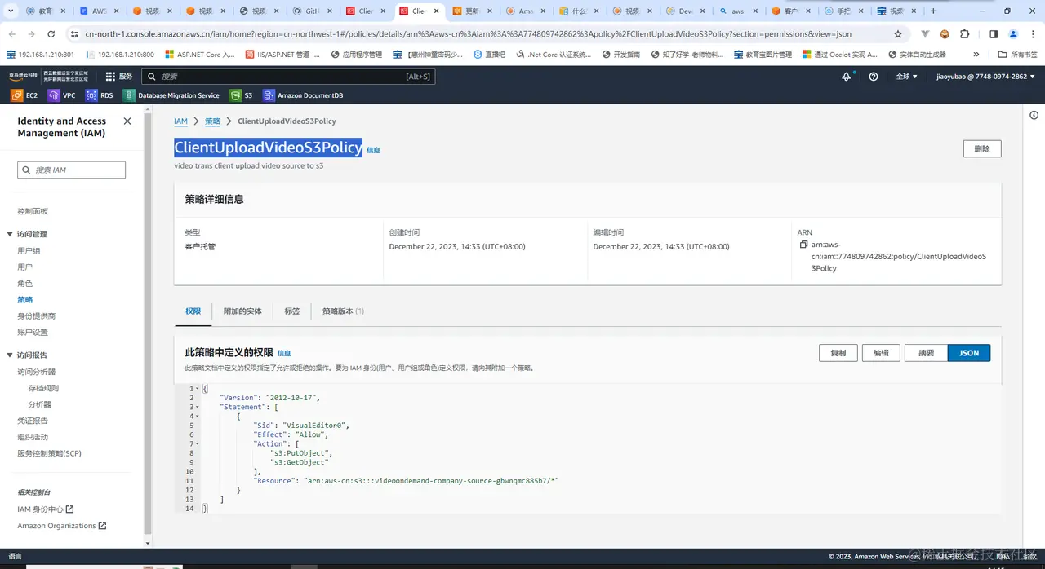Switch to the 权限 tab
Image resolution: width=1045 pixels, height=569 pixels.
pyautogui.click(x=193, y=311)
